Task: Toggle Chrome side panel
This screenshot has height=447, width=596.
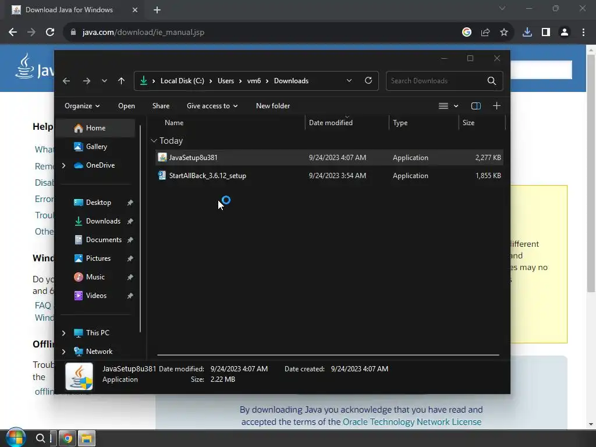Action: [x=546, y=33]
